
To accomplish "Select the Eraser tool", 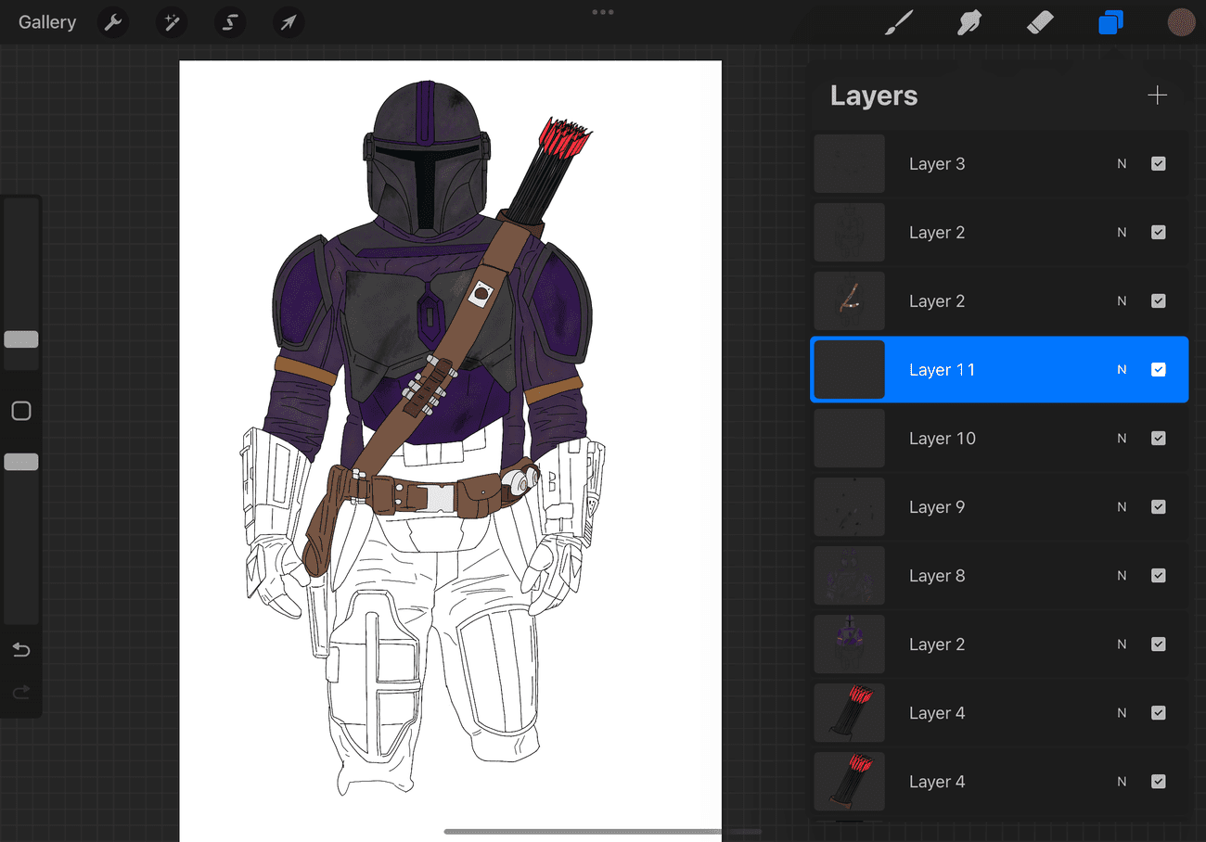I will click(x=1040, y=21).
